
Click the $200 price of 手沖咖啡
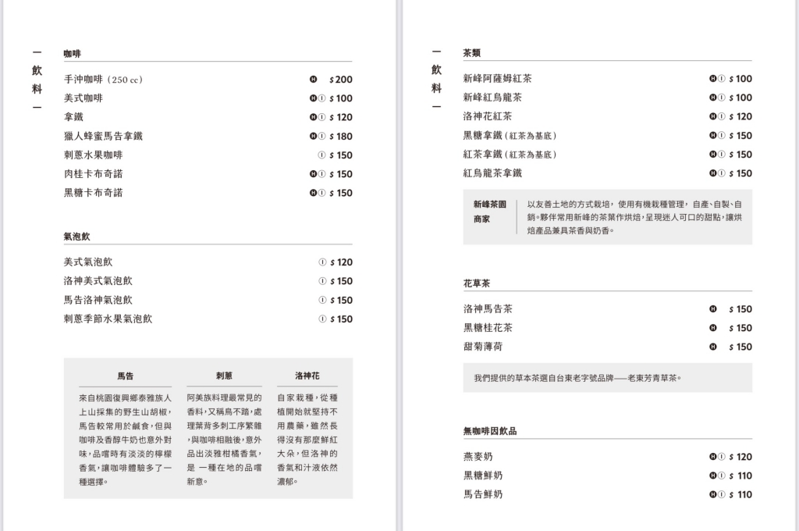341,80
